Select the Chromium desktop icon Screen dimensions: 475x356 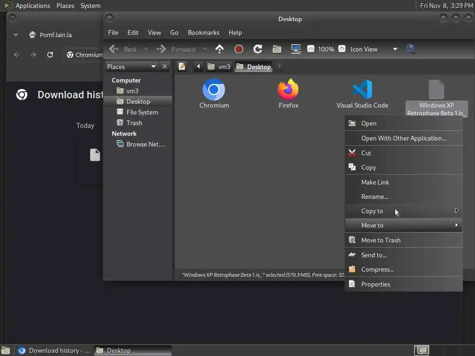[x=214, y=94]
